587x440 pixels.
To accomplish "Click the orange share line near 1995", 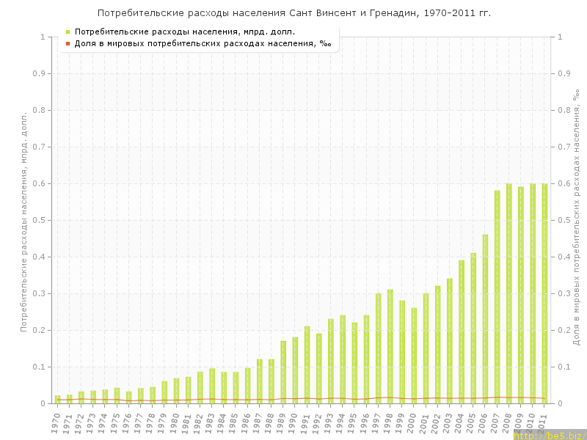I will pyautogui.click(x=354, y=399).
